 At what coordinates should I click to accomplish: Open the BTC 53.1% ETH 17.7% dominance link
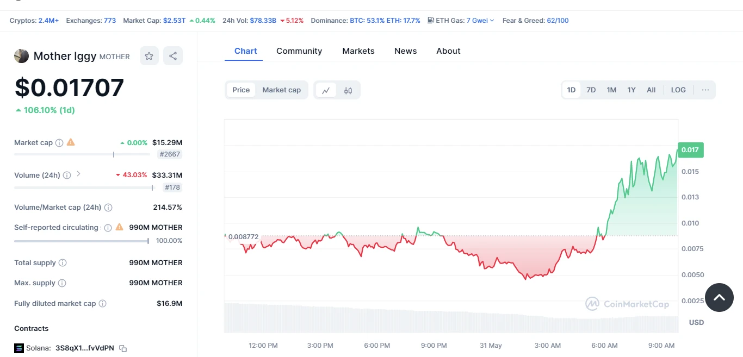(385, 21)
